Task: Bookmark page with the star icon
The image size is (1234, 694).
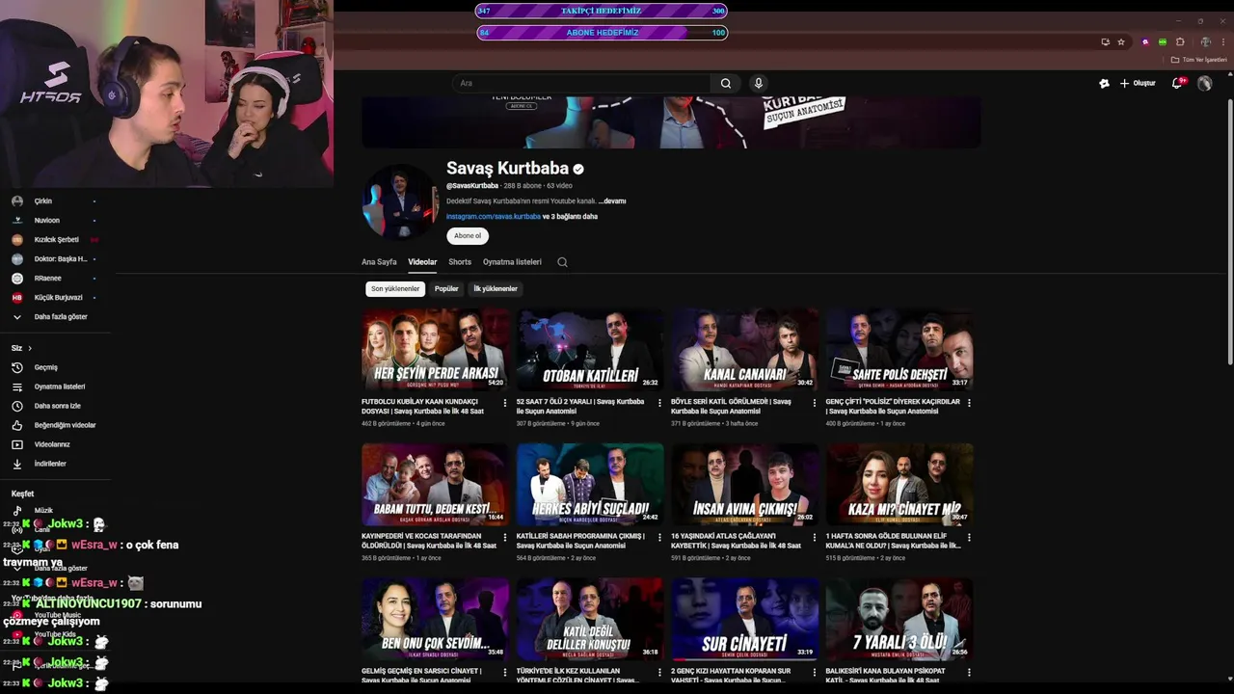Action: 1121,41
